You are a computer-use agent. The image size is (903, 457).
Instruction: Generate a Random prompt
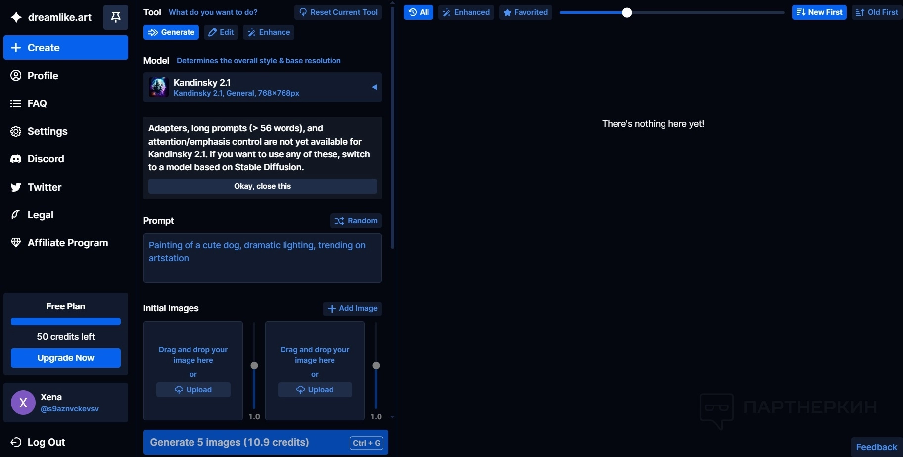[356, 221]
